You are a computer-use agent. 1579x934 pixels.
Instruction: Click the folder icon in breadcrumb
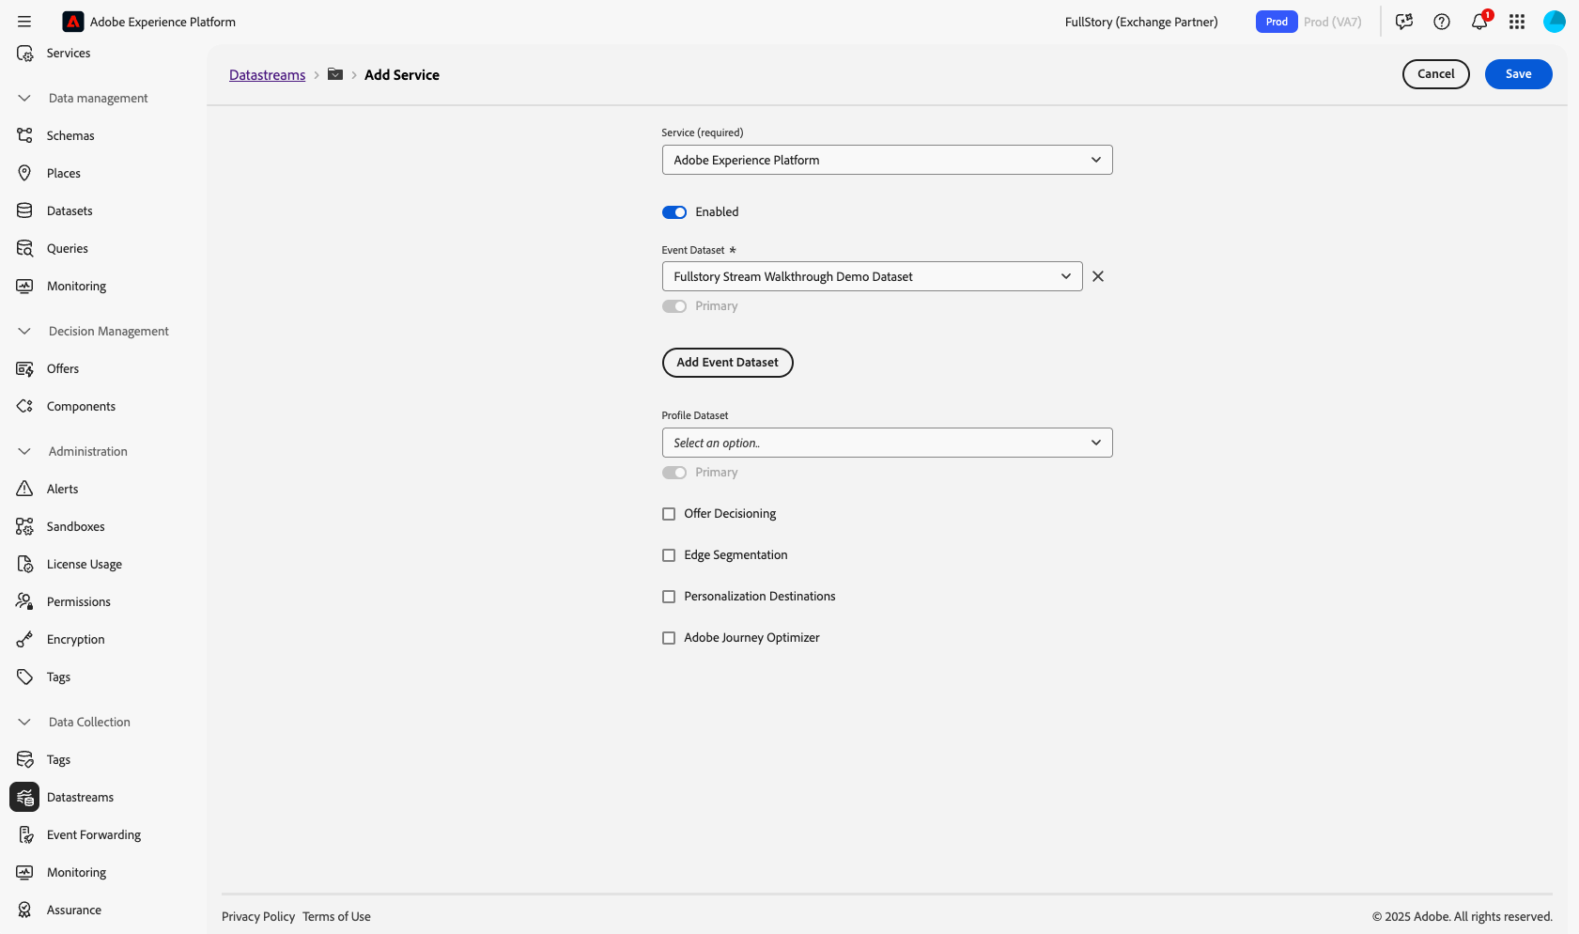pyautogui.click(x=335, y=74)
